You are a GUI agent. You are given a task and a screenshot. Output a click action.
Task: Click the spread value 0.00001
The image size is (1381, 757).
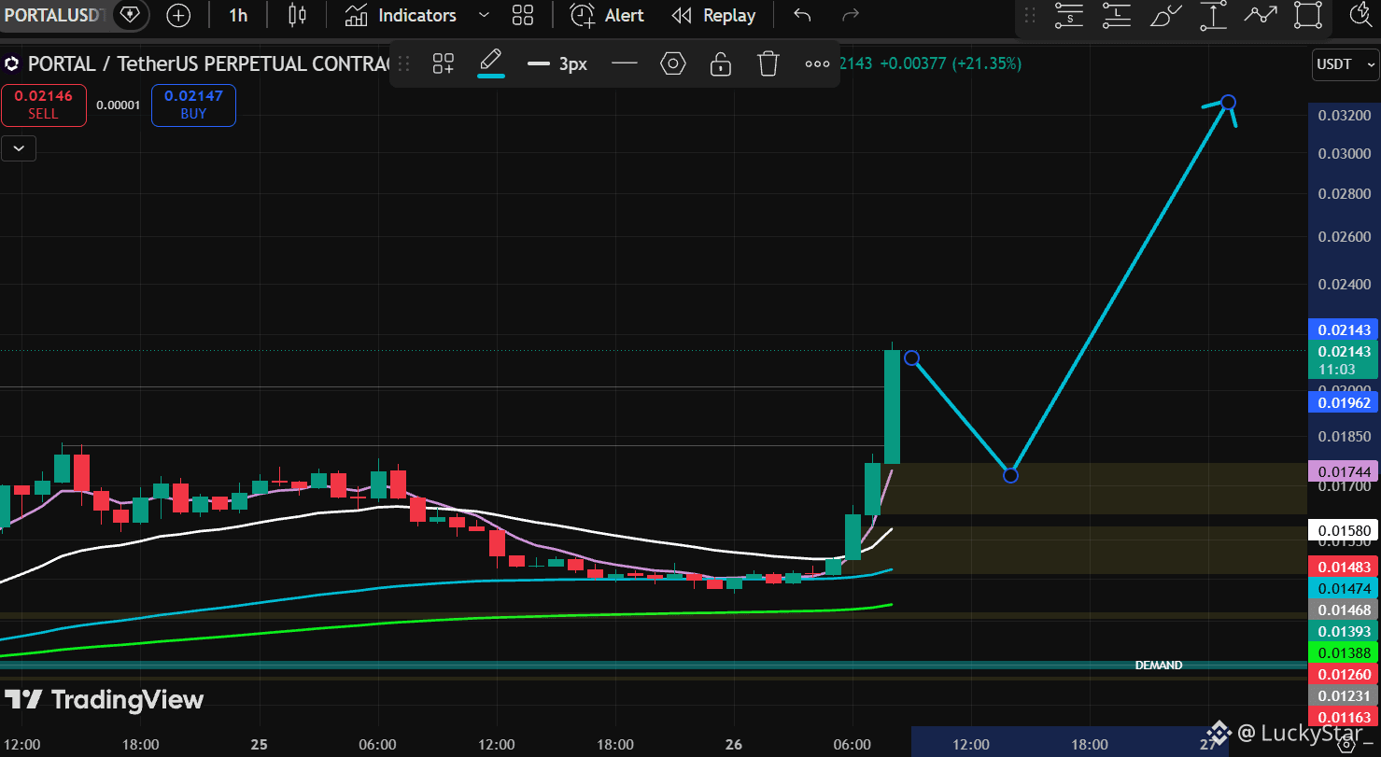[x=119, y=105]
